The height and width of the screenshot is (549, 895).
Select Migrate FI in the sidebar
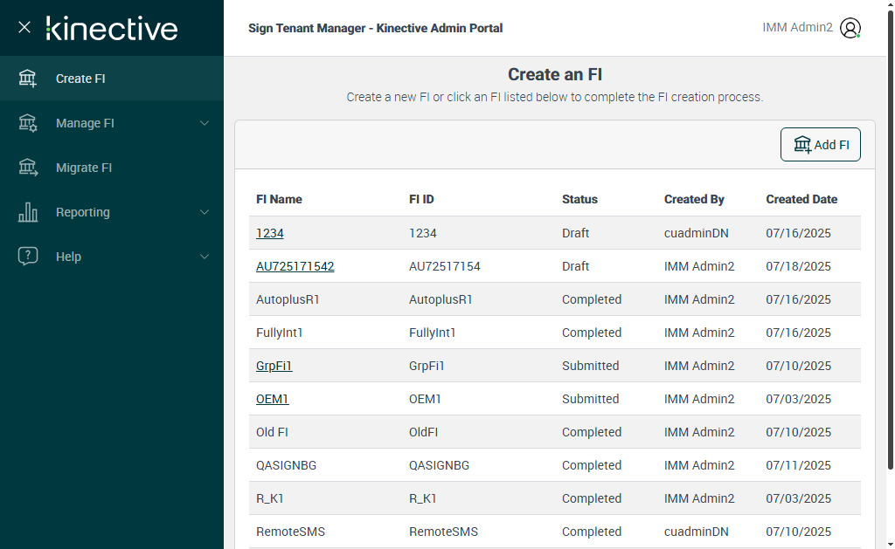click(84, 168)
